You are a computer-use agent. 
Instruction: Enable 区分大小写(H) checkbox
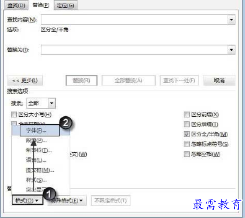click(14, 115)
